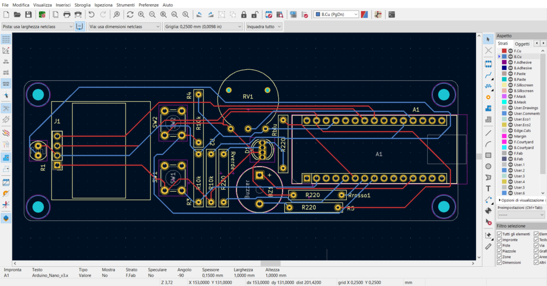Open the Preimpostazioni presets dropdown
547x286 pixels.
521,215
